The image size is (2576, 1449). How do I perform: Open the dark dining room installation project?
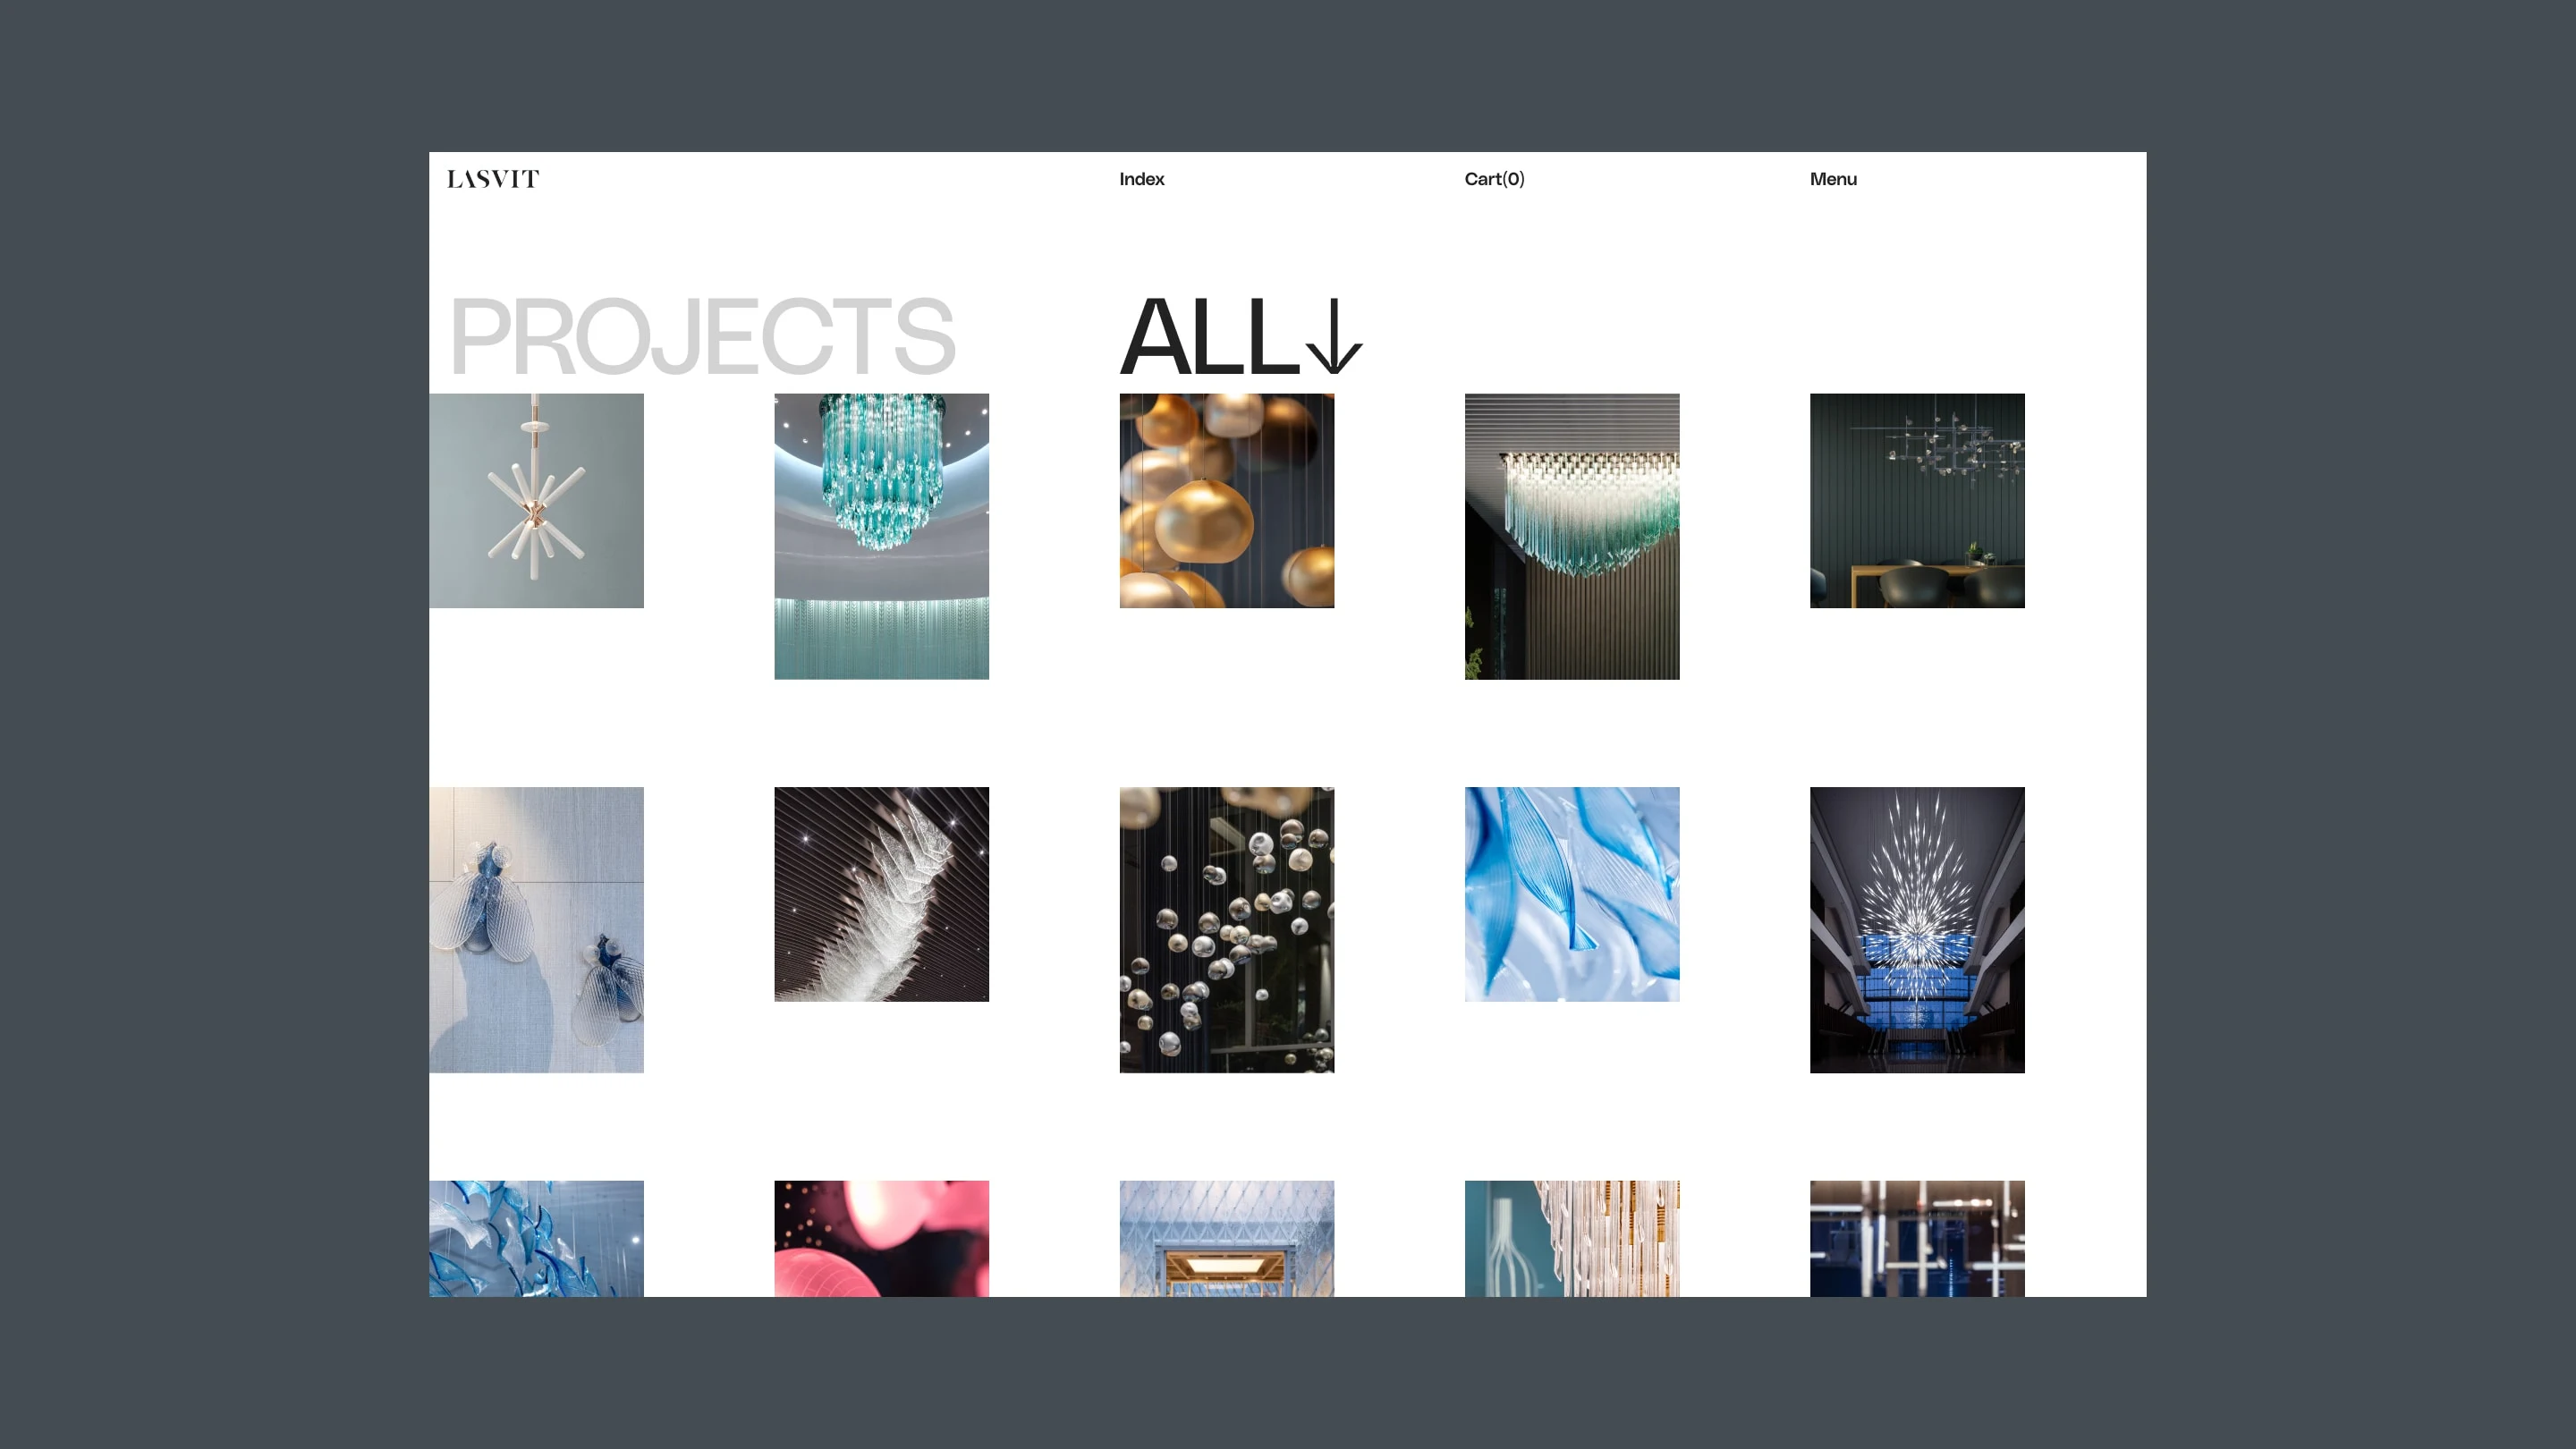tap(1916, 500)
